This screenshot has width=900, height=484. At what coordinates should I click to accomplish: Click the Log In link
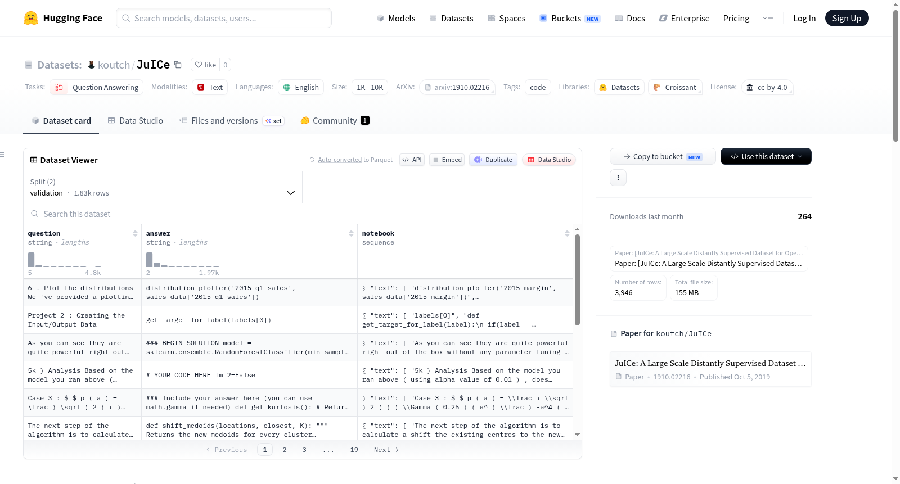click(804, 18)
